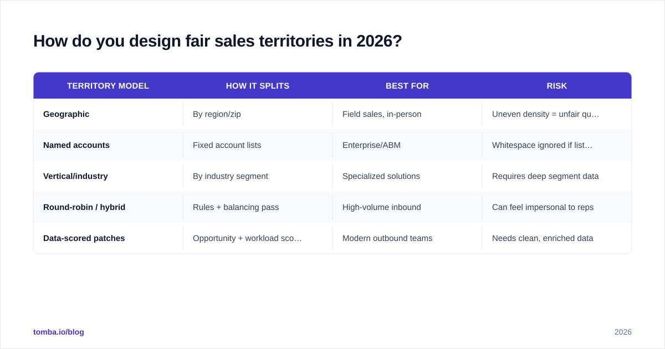Screen dimensions: 665x349
Task: Click the 'By region/zip' cell
Action: (258, 114)
